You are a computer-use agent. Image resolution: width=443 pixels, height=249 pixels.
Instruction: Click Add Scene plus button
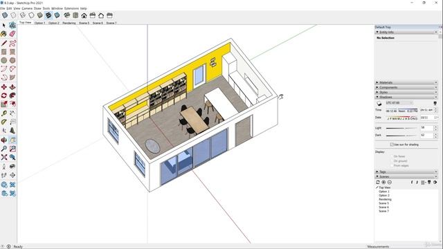[383, 183]
